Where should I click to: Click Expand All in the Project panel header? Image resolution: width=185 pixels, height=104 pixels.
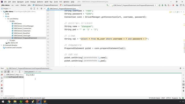pos(34,9)
